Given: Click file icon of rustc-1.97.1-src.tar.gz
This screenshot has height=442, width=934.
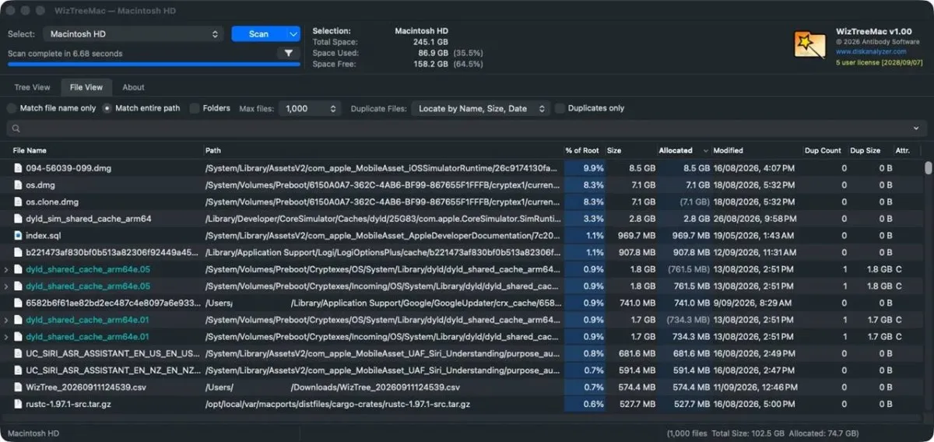Looking at the screenshot, I should pos(18,404).
